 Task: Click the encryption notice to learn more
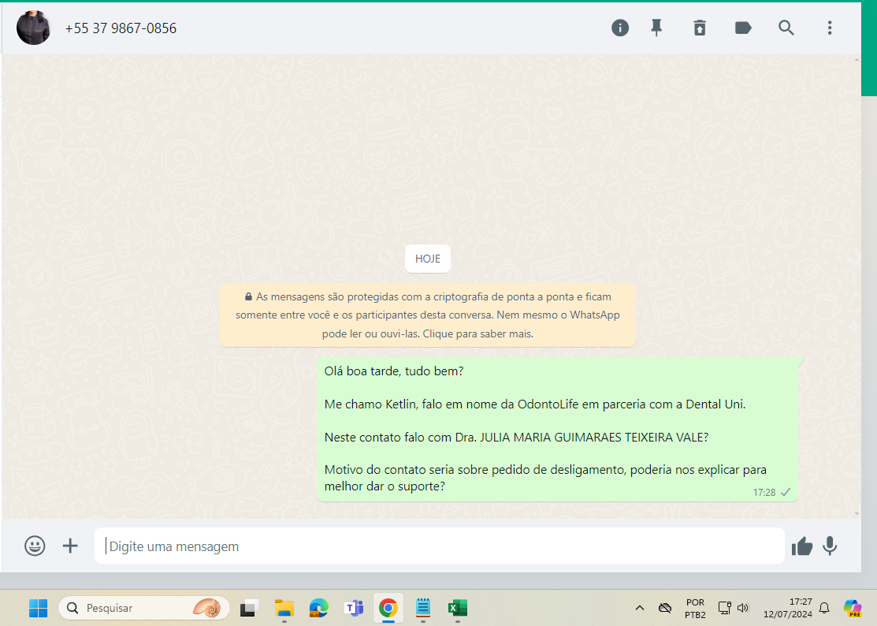pos(427,315)
